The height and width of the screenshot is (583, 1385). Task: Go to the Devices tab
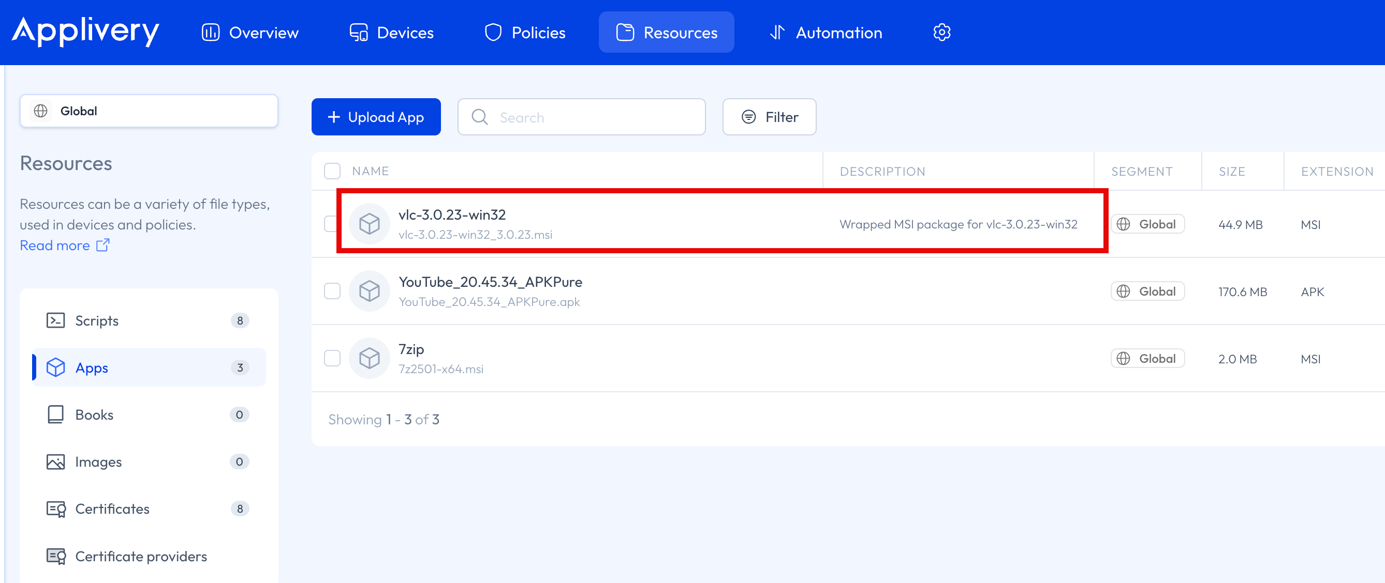[x=391, y=32]
